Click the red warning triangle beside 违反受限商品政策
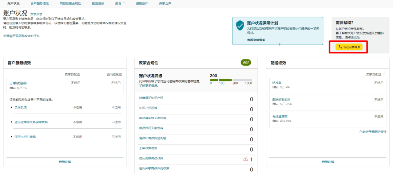The width and height of the screenshot is (393, 174). [245, 159]
